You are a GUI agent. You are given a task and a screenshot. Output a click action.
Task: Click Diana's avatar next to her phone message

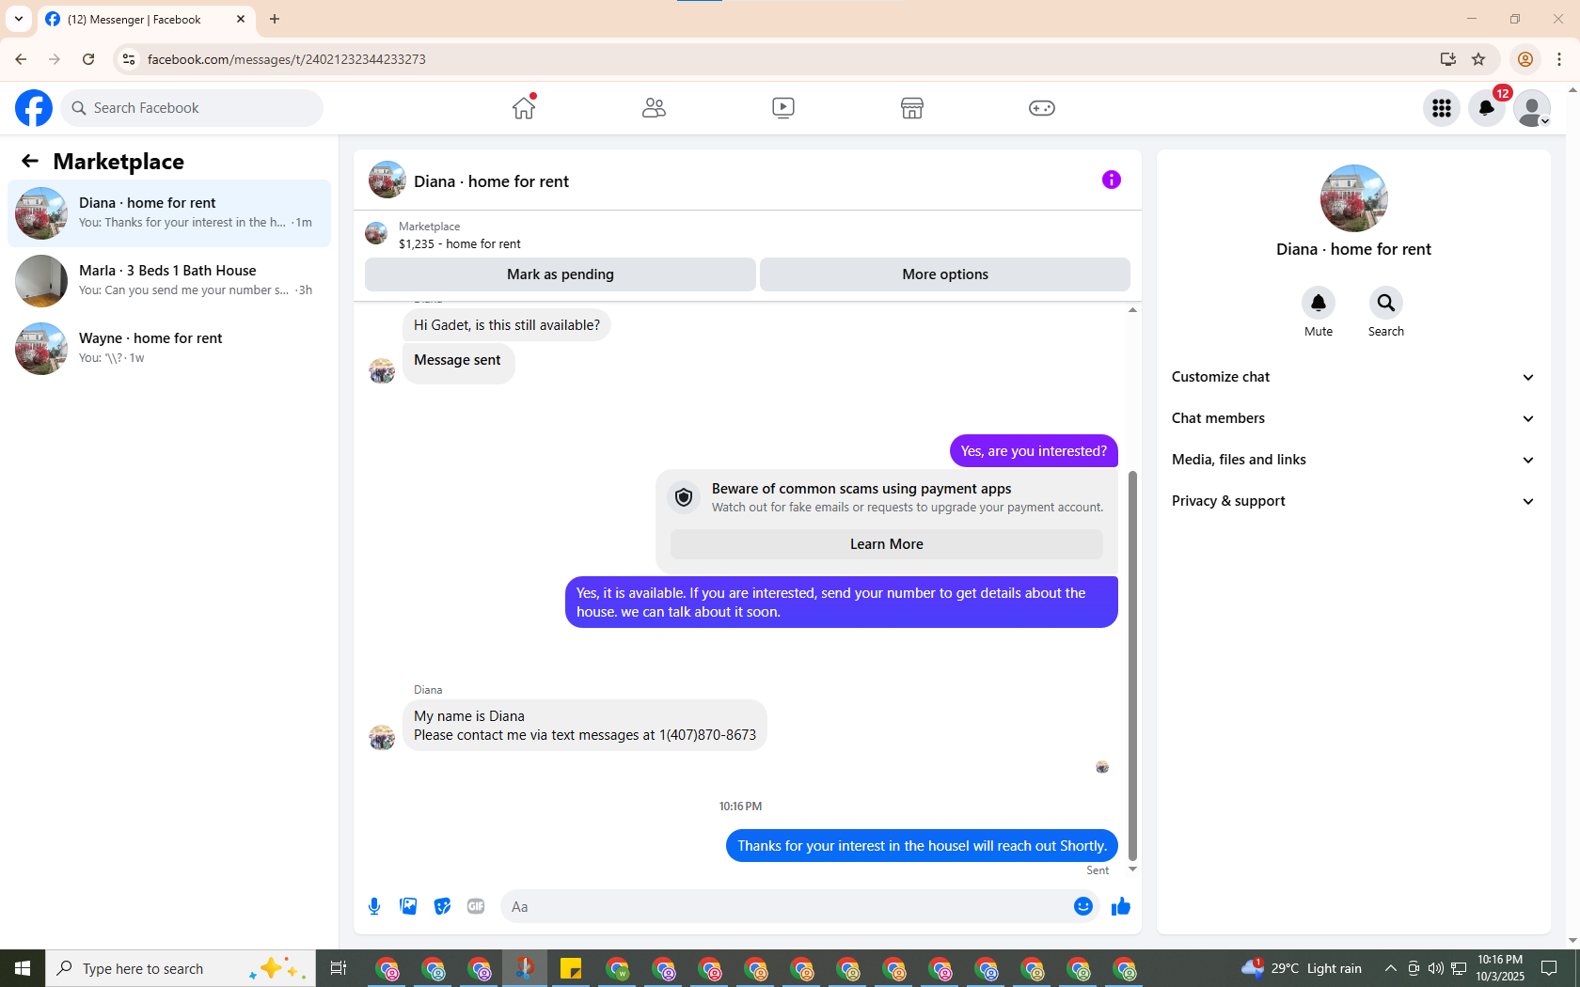click(382, 738)
